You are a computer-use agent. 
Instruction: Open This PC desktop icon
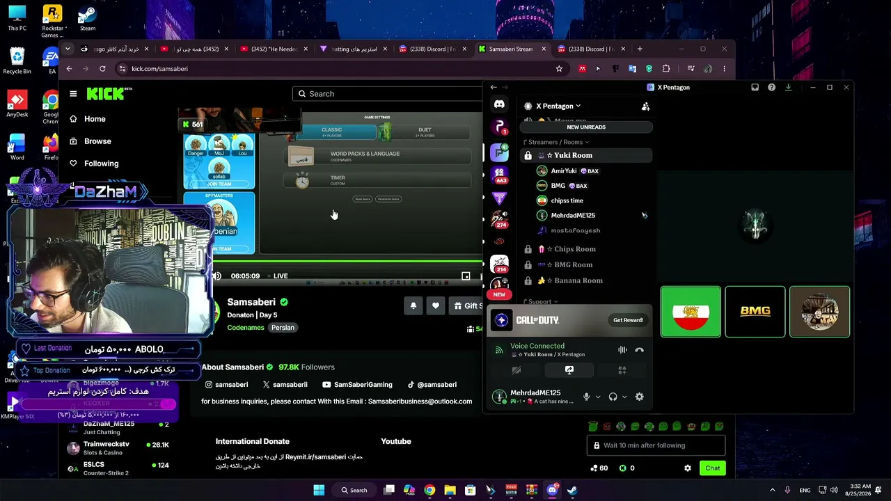click(17, 19)
